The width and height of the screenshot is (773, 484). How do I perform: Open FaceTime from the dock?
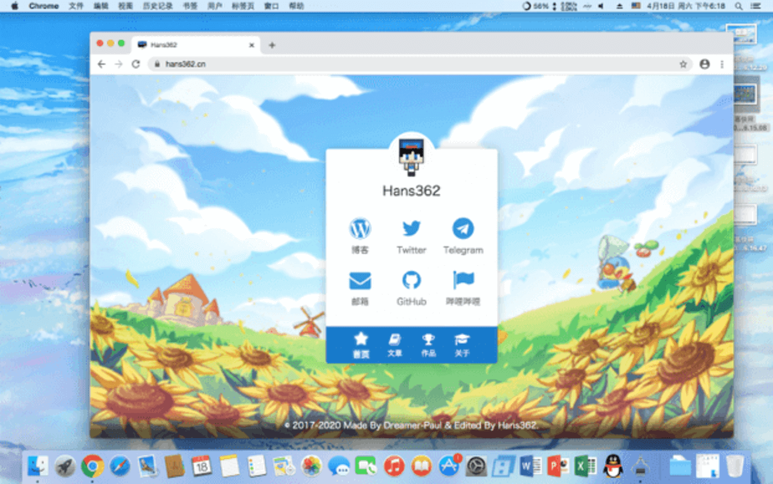366,466
